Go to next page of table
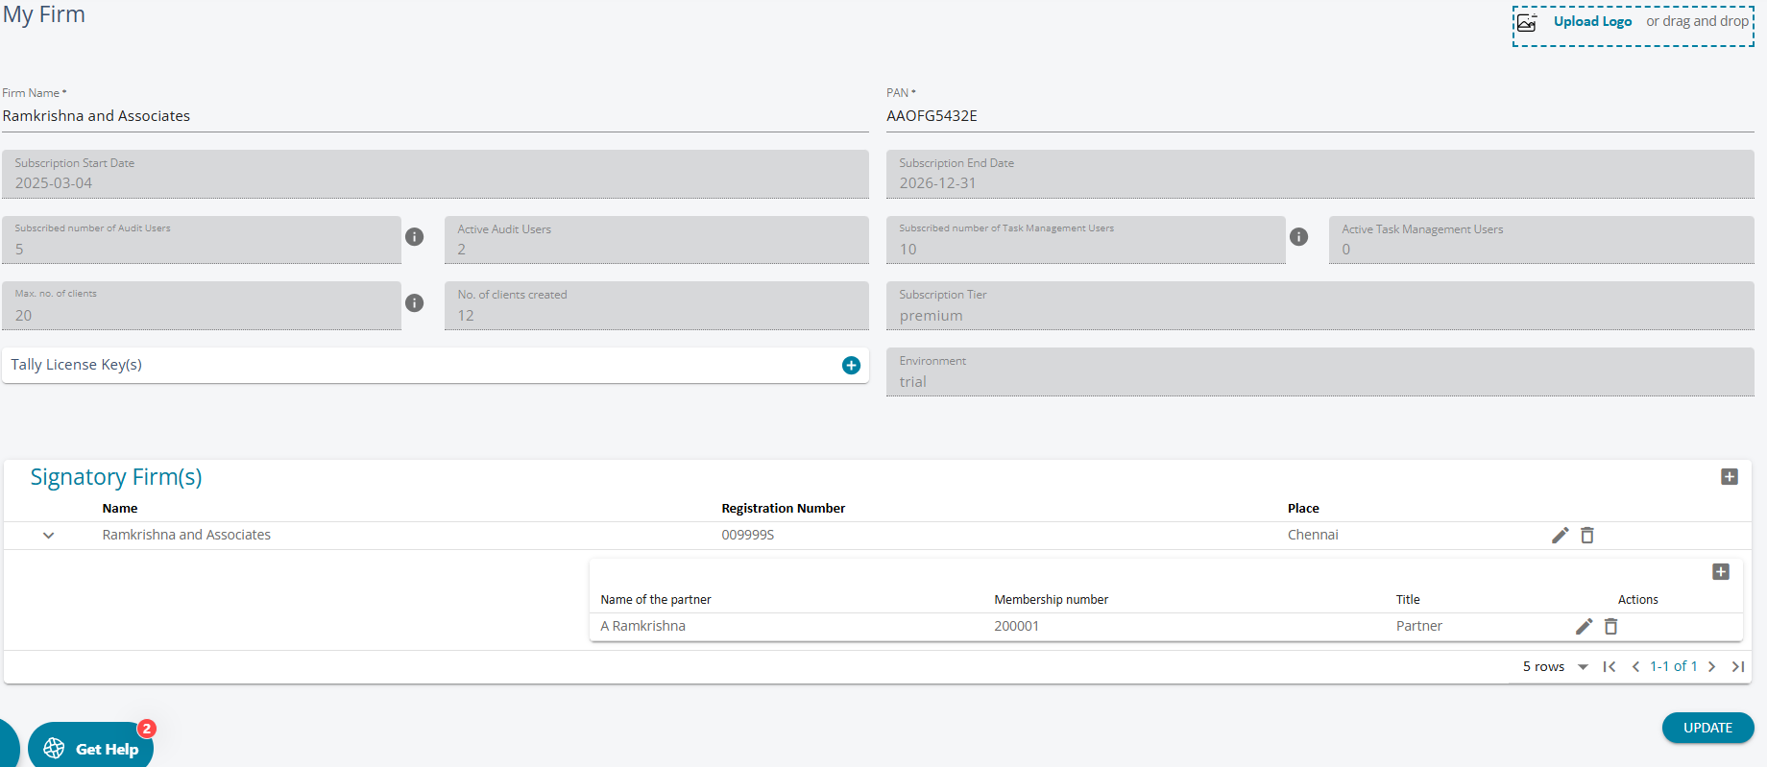The image size is (1767, 767). [x=1711, y=666]
